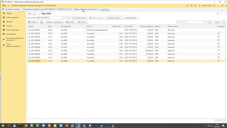Open VLC in the Windows taskbar
This screenshot has height=128, width=227.
tap(113, 126)
